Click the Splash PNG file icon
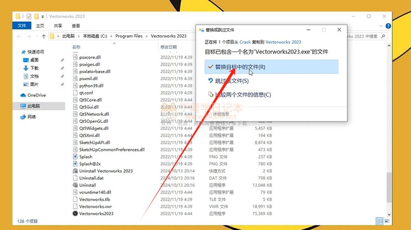The height and width of the screenshot is (230, 411). (x=75, y=156)
